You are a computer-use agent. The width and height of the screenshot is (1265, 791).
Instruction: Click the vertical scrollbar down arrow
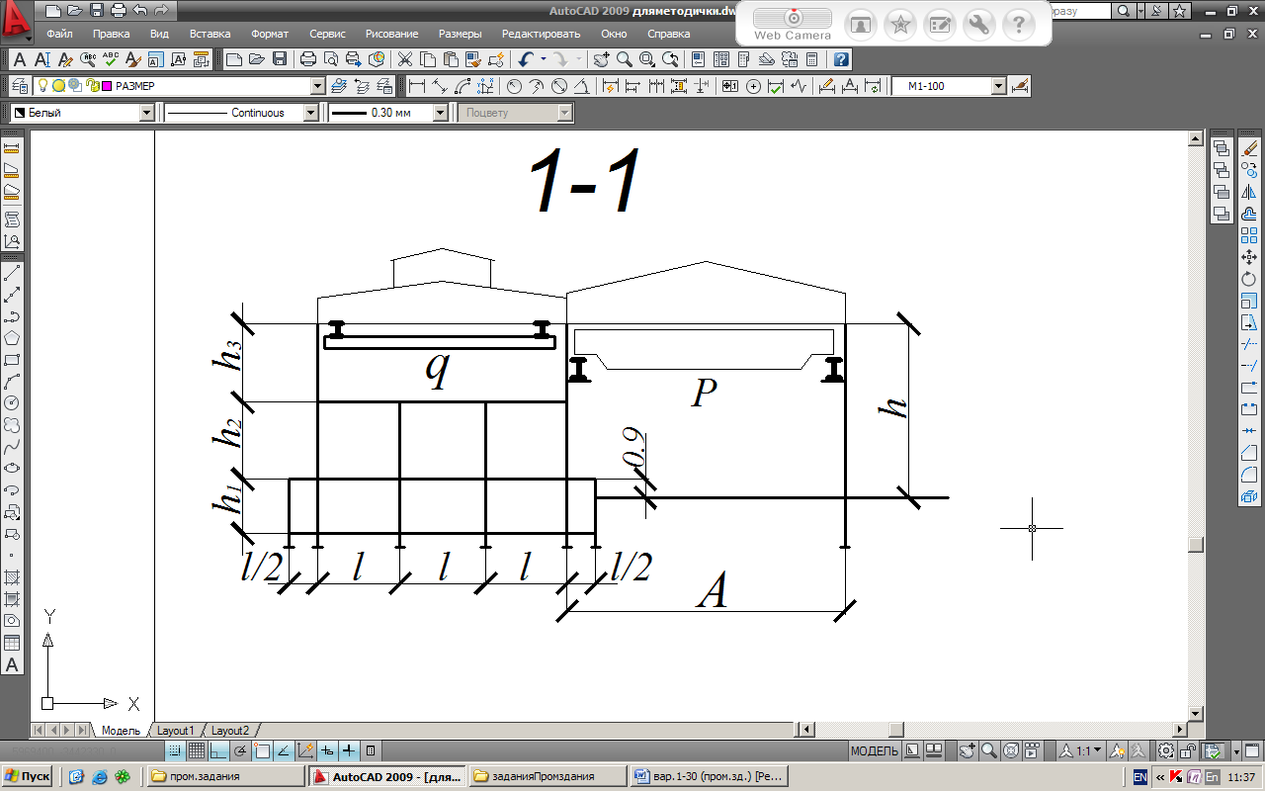1196,713
